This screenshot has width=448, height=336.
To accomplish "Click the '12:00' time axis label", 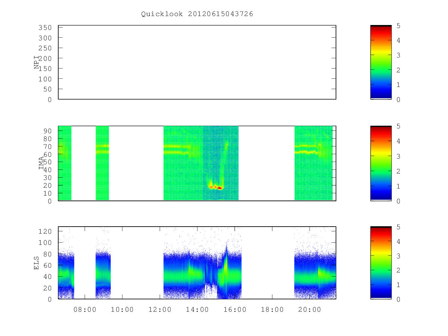I will pos(160,309).
